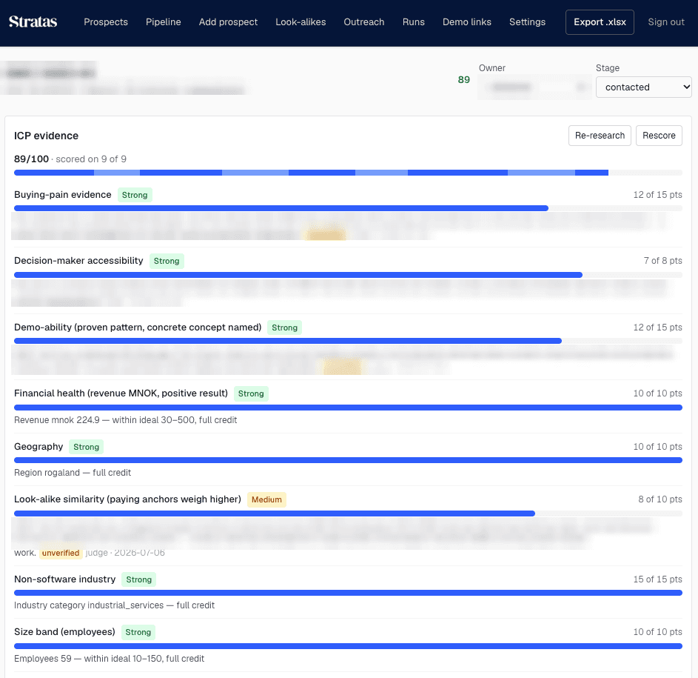Click the green 89 score next to Owner
698x678 pixels.
click(x=464, y=80)
